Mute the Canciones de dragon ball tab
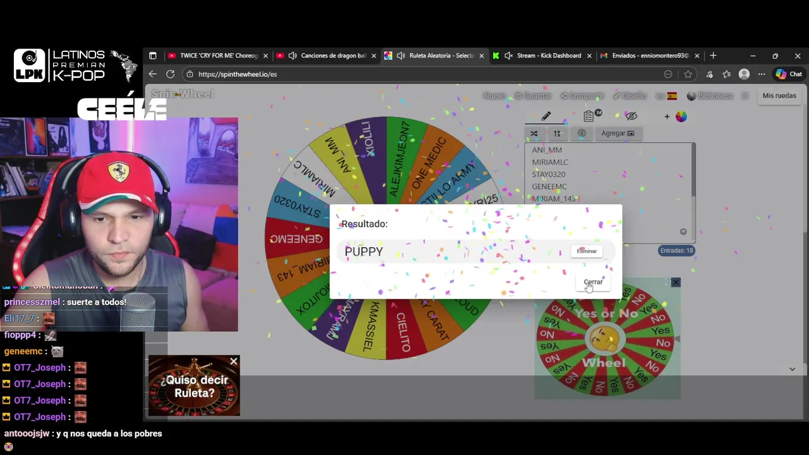809x455 pixels. 293,56
